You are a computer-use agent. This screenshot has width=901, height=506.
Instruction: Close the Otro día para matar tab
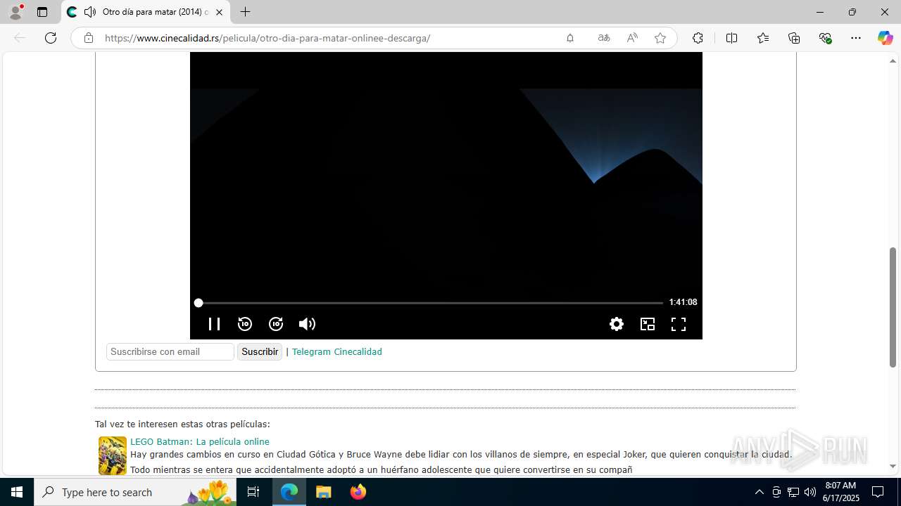click(219, 12)
